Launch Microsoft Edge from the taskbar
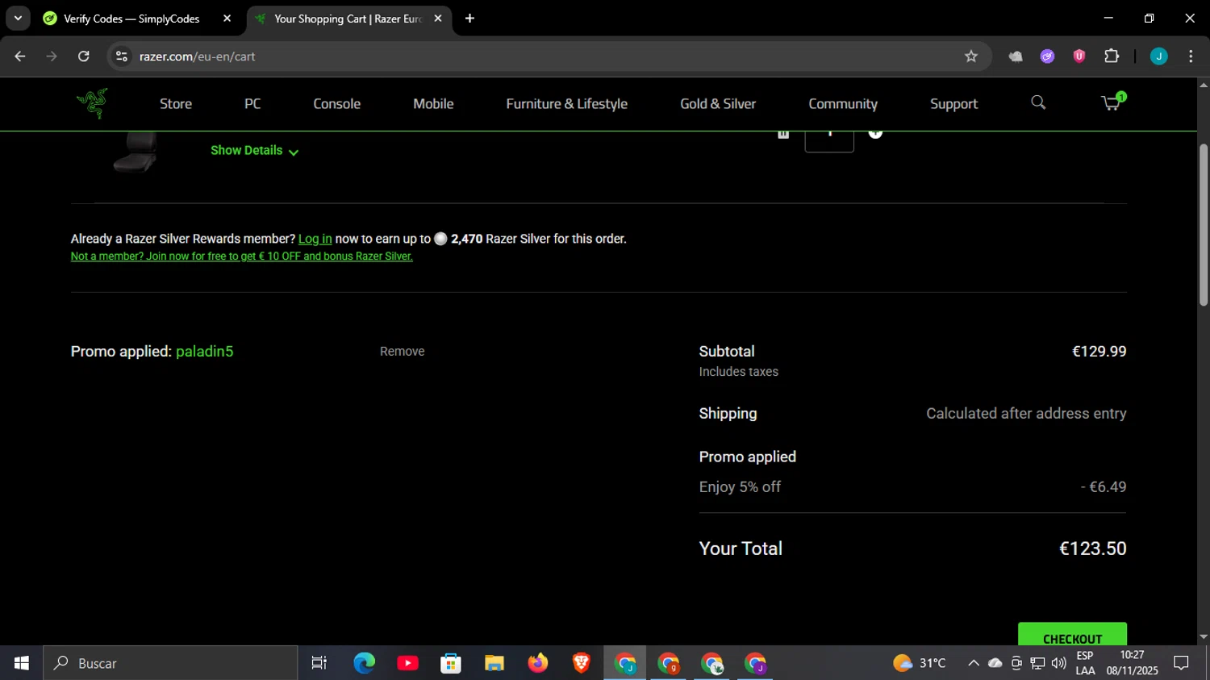 [364, 663]
